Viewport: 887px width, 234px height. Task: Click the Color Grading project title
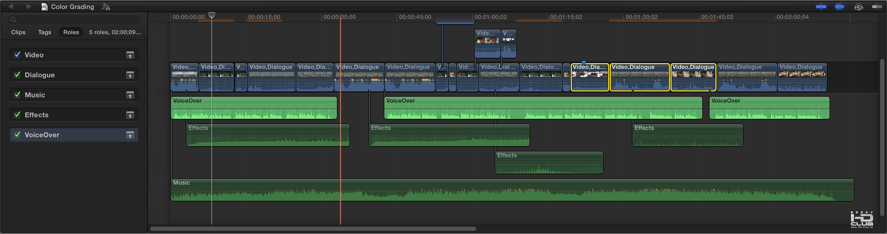pos(72,7)
